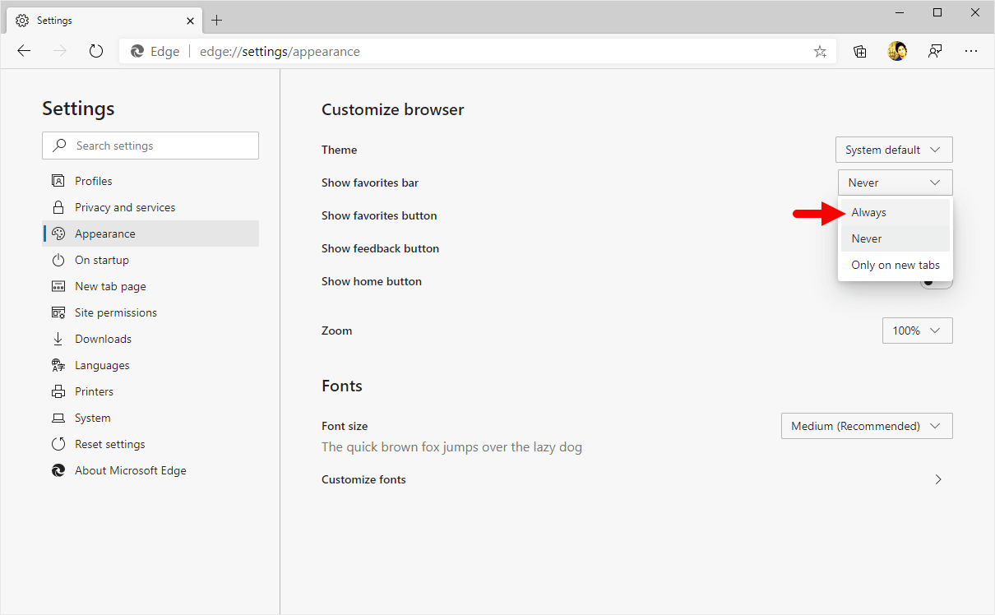Click the Search settings field

tap(150, 146)
